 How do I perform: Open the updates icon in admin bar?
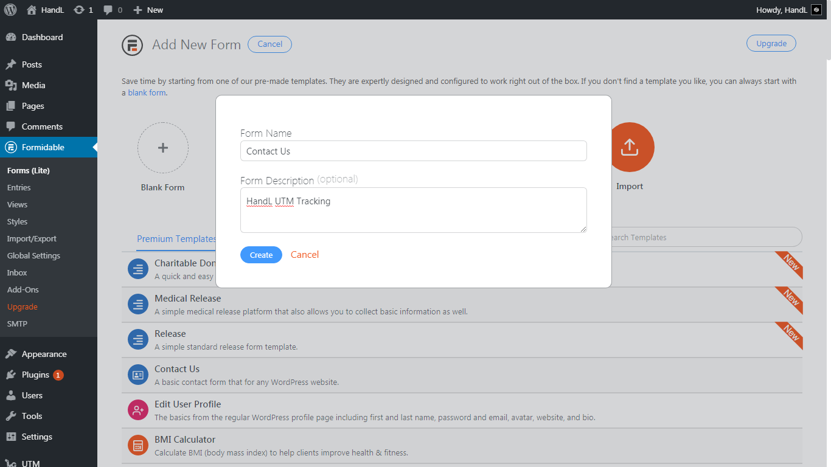pyautogui.click(x=79, y=10)
